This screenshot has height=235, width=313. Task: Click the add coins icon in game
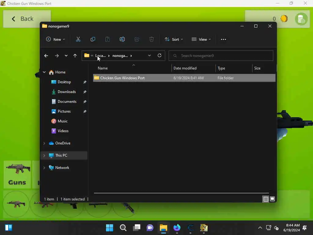(301, 19)
